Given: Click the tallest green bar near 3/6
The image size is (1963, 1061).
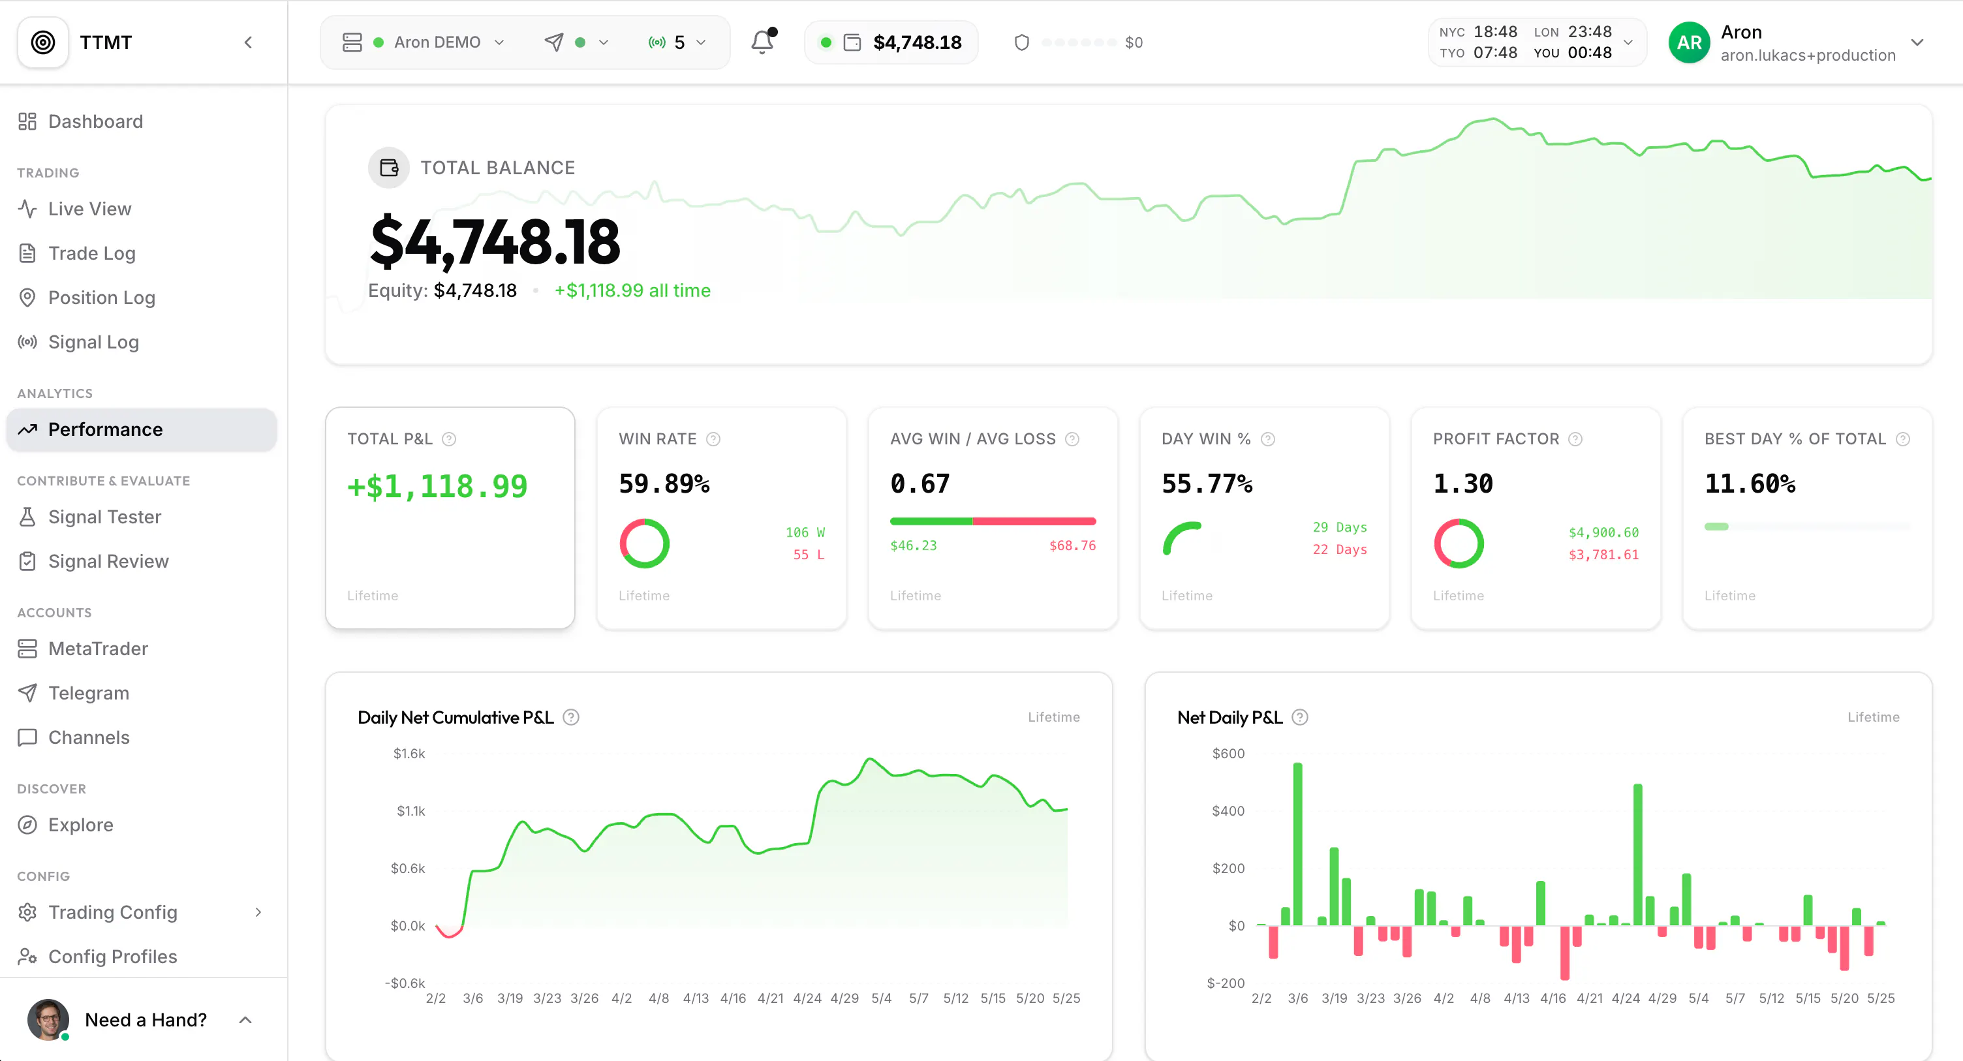Looking at the screenshot, I should pos(1298,844).
